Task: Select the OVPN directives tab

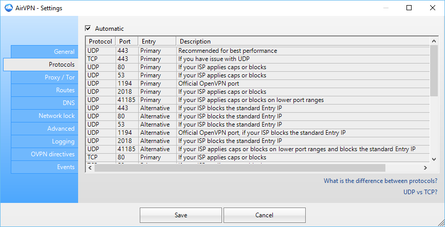Action: (45, 154)
